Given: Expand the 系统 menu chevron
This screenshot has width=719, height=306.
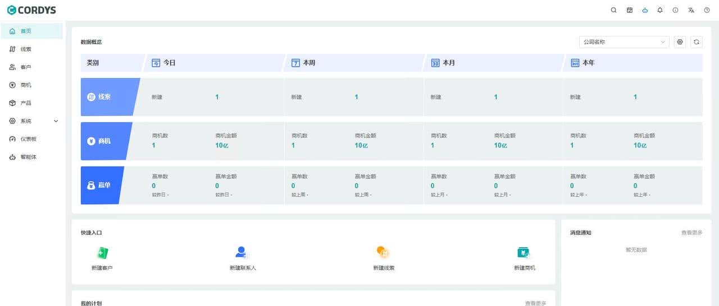Looking at the screenshot, I should pyautogui.click(x=56, y=121).
